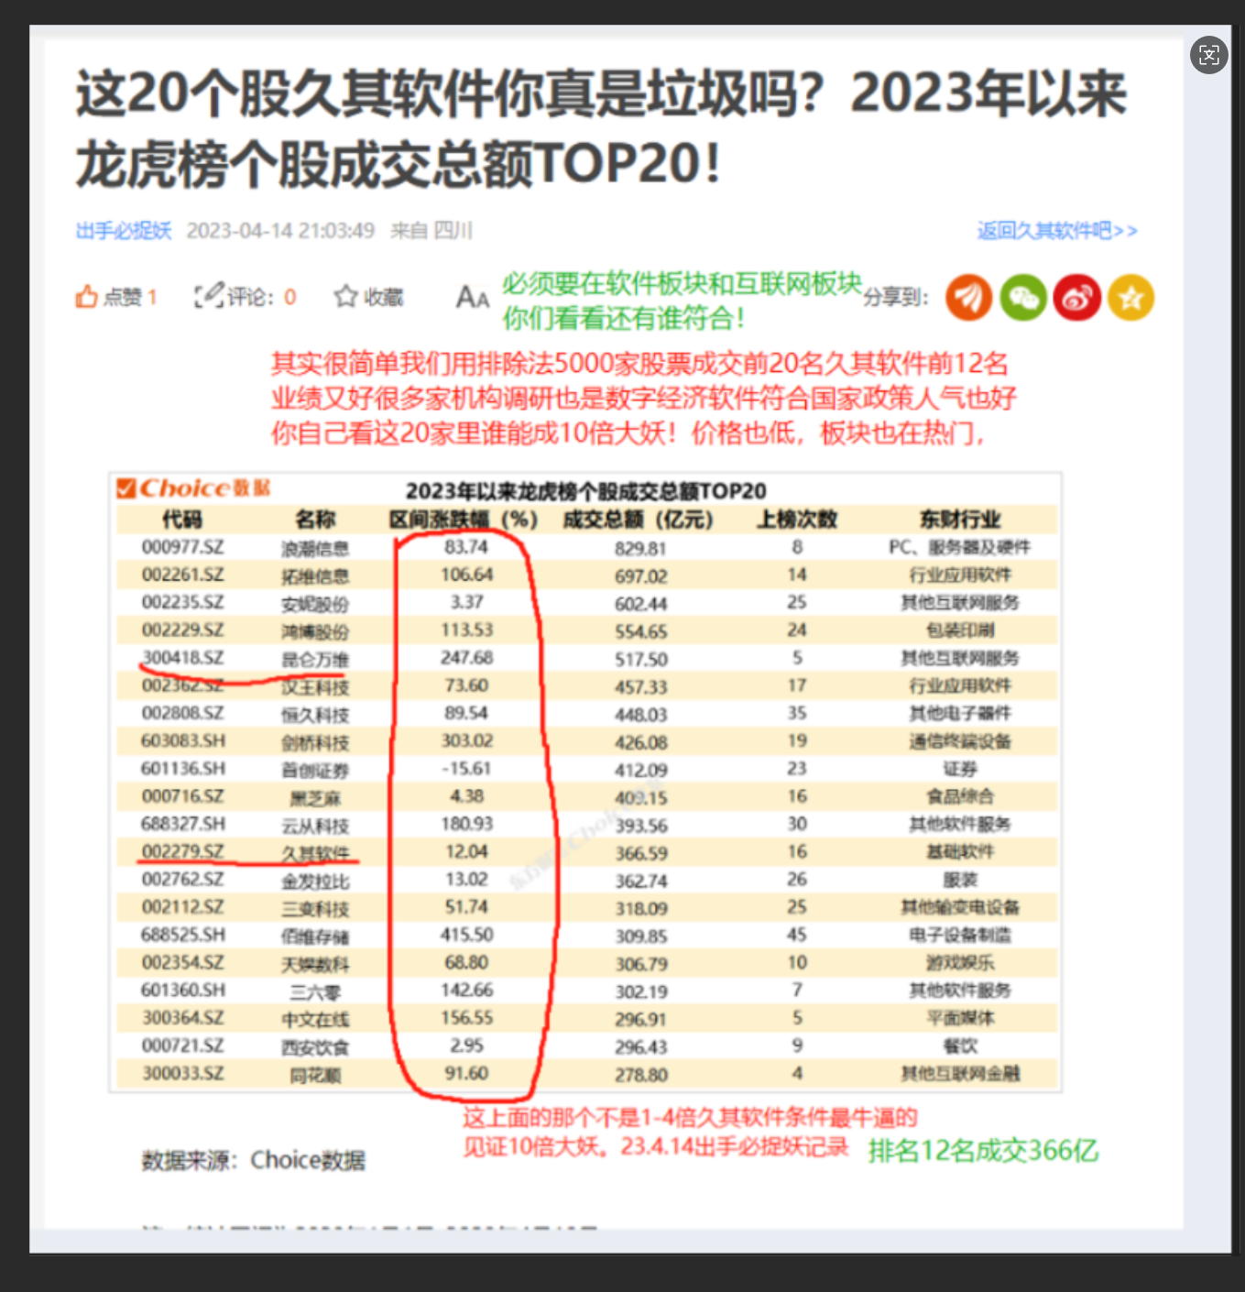Click turnover value 366.59
Screen dimensions: 1245x1292
[640, 853]
